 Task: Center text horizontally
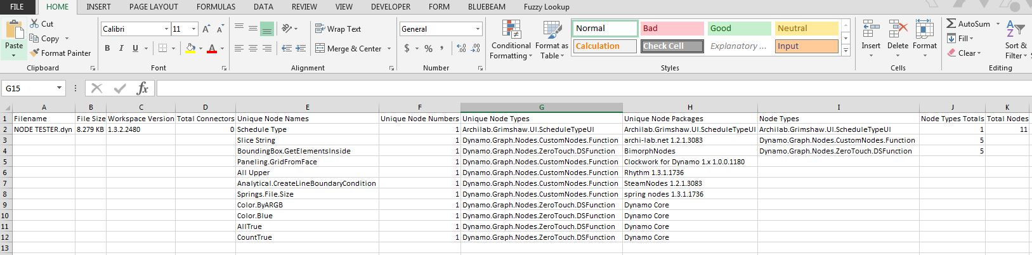(252, 48)
